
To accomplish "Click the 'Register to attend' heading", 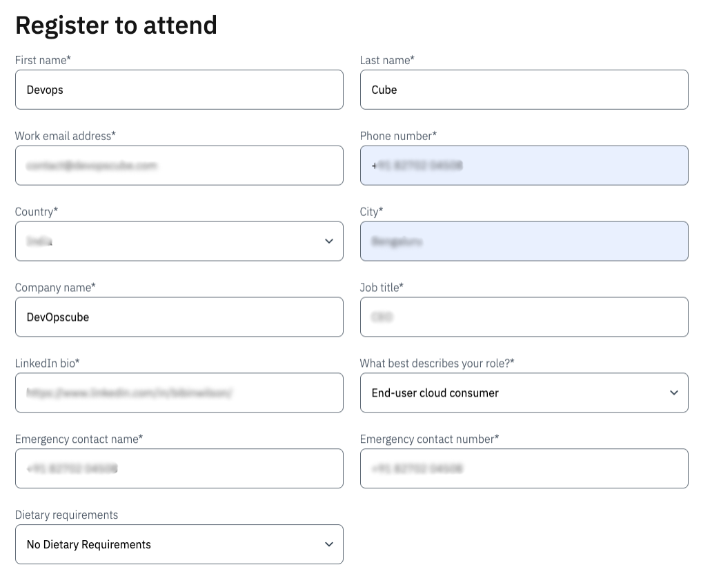I will (116, 26).
